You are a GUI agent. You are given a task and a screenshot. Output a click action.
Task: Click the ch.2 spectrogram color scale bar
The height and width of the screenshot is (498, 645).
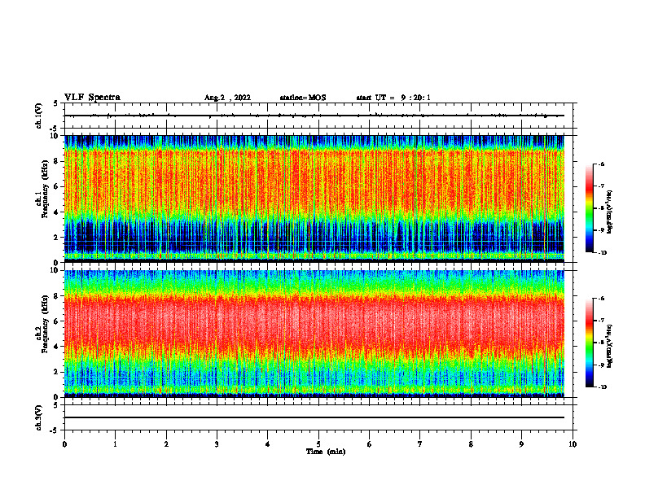coord(589,343)
